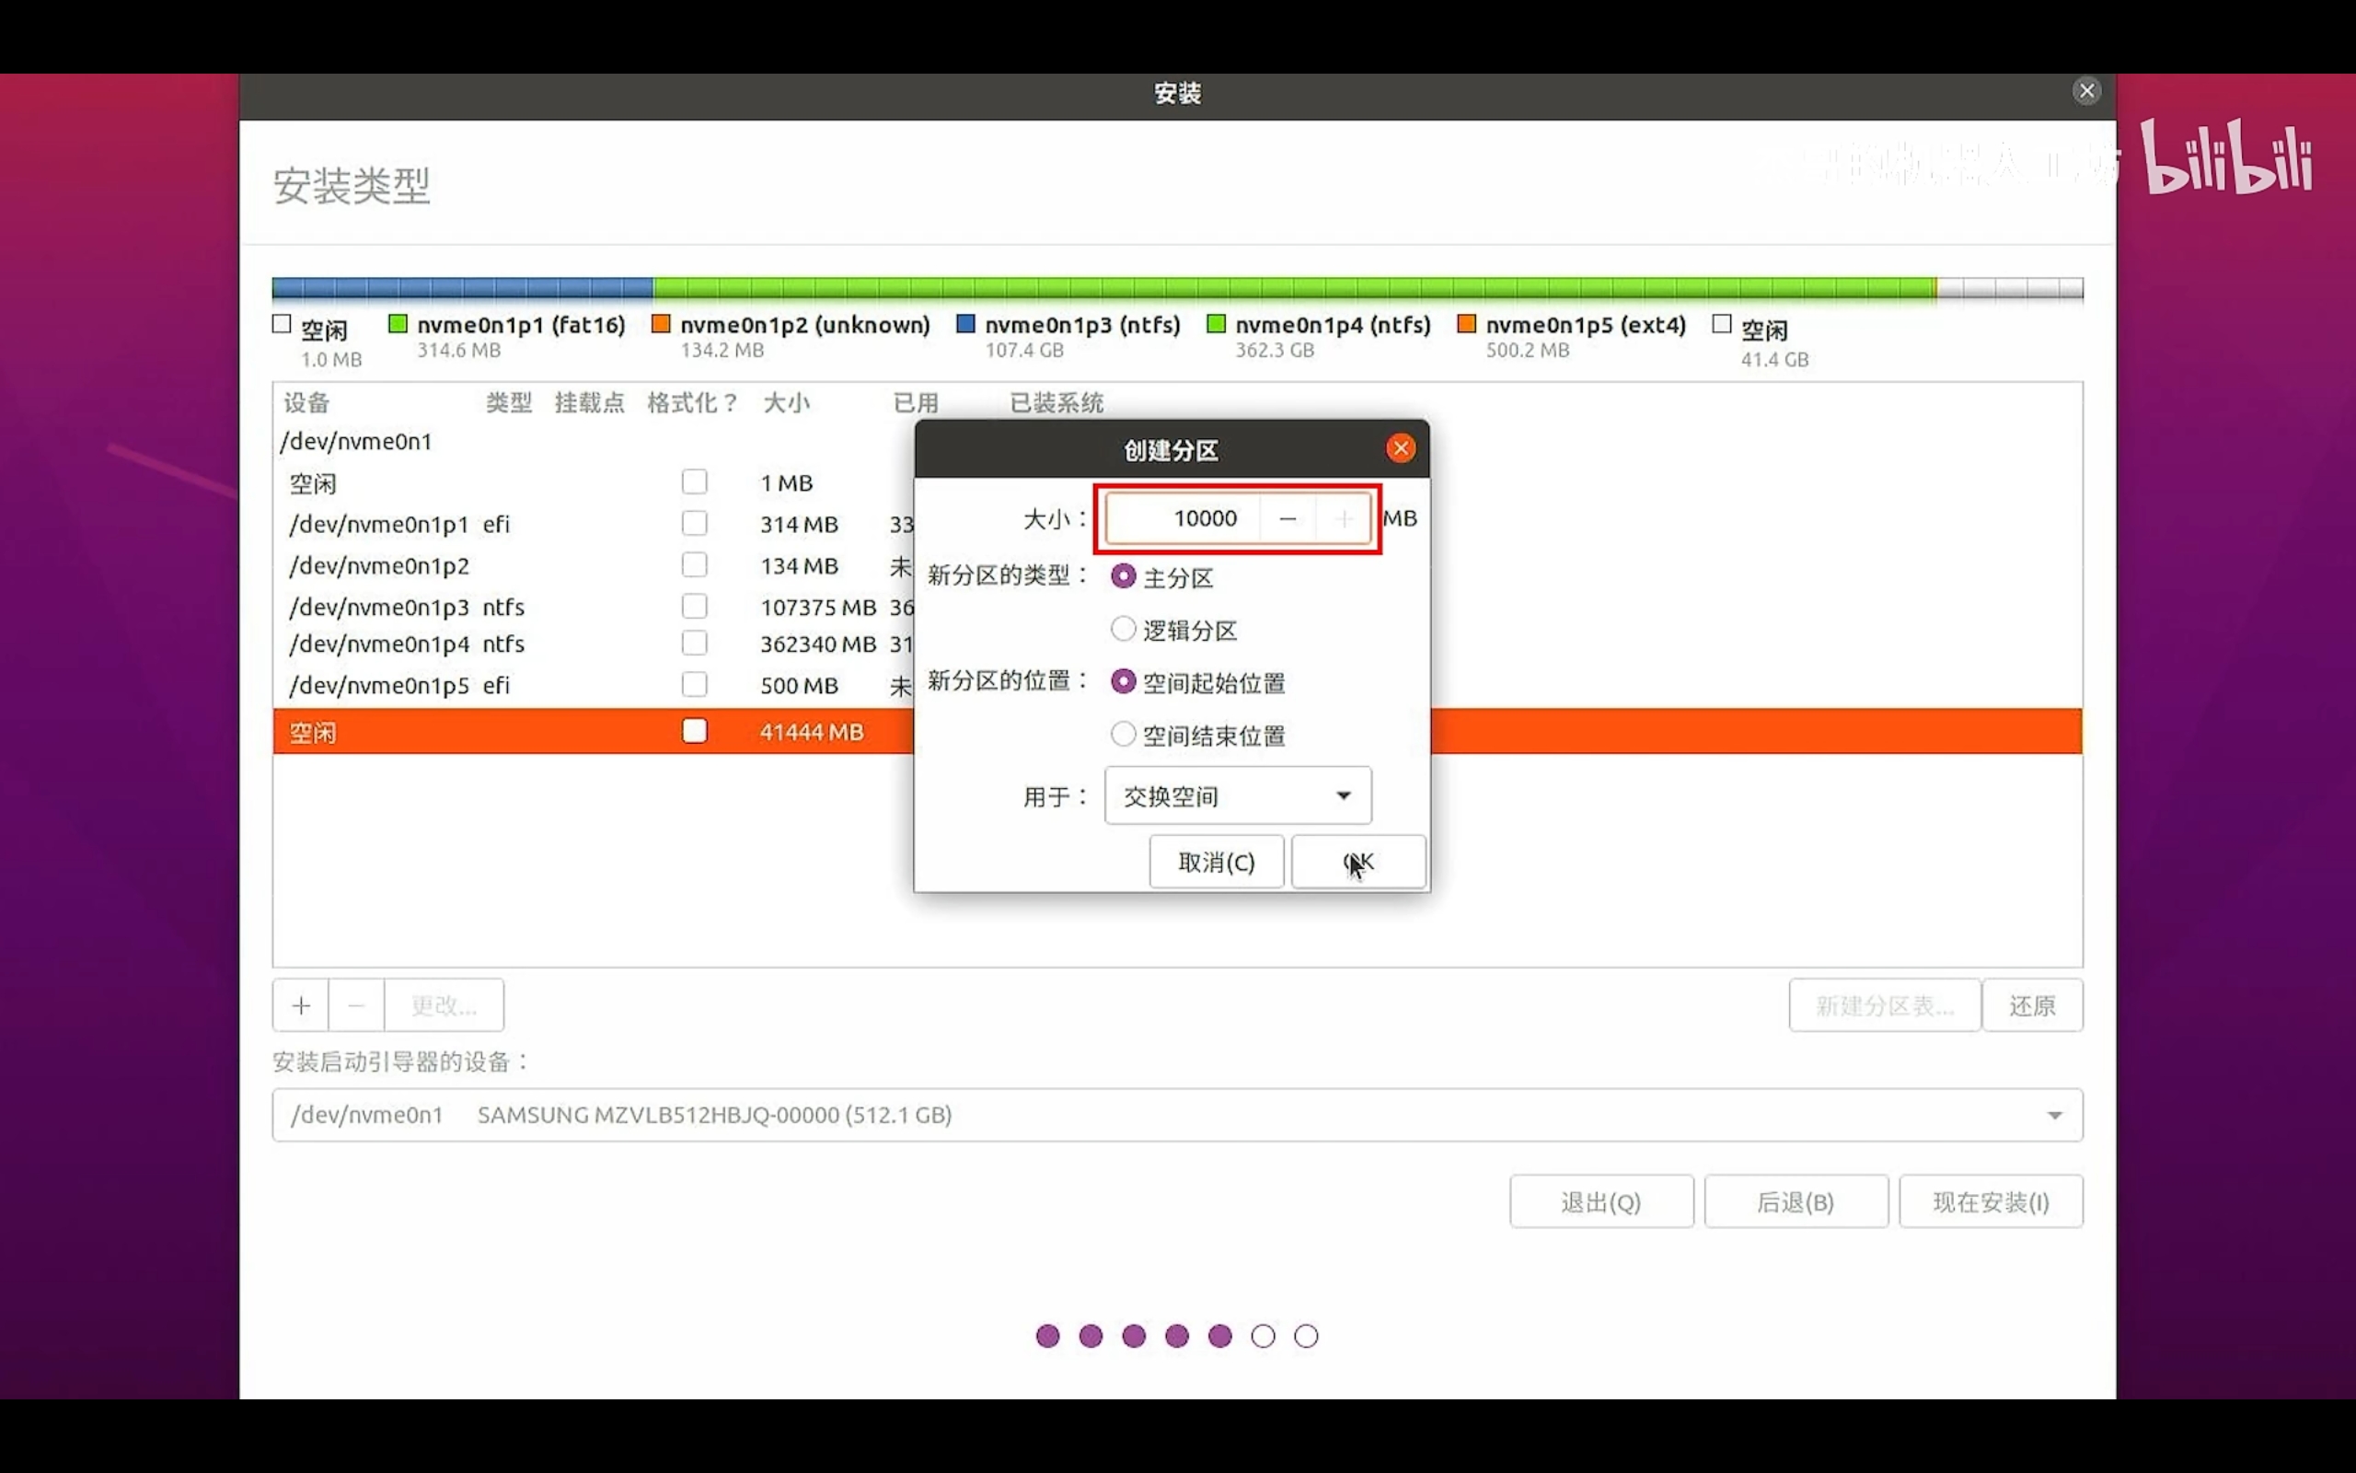Viewport: 2356px width, 1473px height.
Task: Click the 格式化？ column header
Action: (x=692, y=402)
